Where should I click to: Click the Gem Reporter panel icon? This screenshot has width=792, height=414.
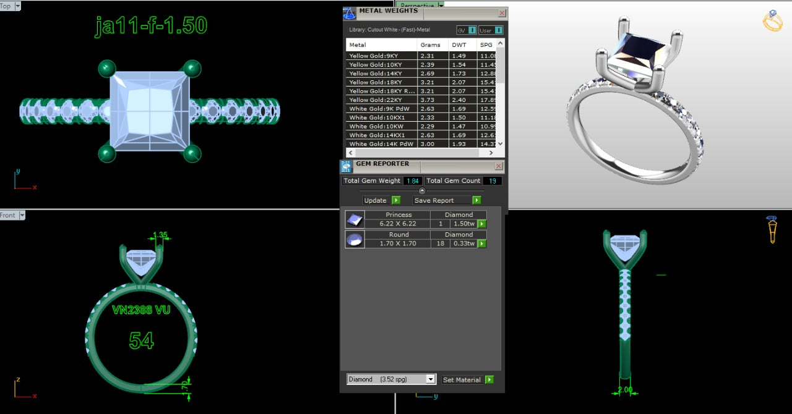346,166
